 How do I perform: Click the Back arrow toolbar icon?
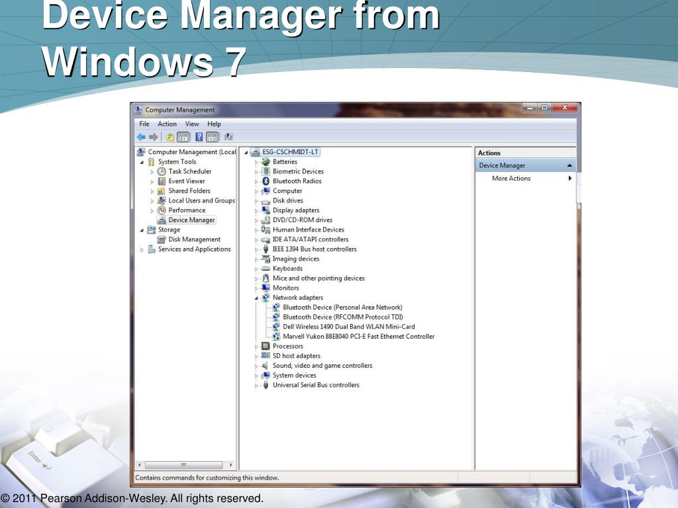click(141, 138)
